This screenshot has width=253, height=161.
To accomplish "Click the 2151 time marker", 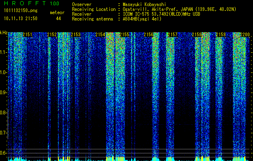I will click(27, 35).
